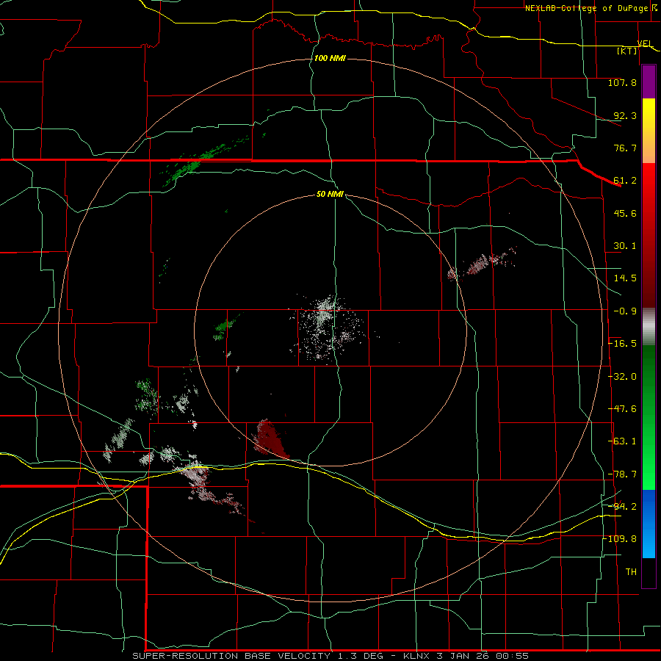Click the 45.6 velocity scale value
The width and height of the screenshot is (661, 661).
click(x=625, y=213)
